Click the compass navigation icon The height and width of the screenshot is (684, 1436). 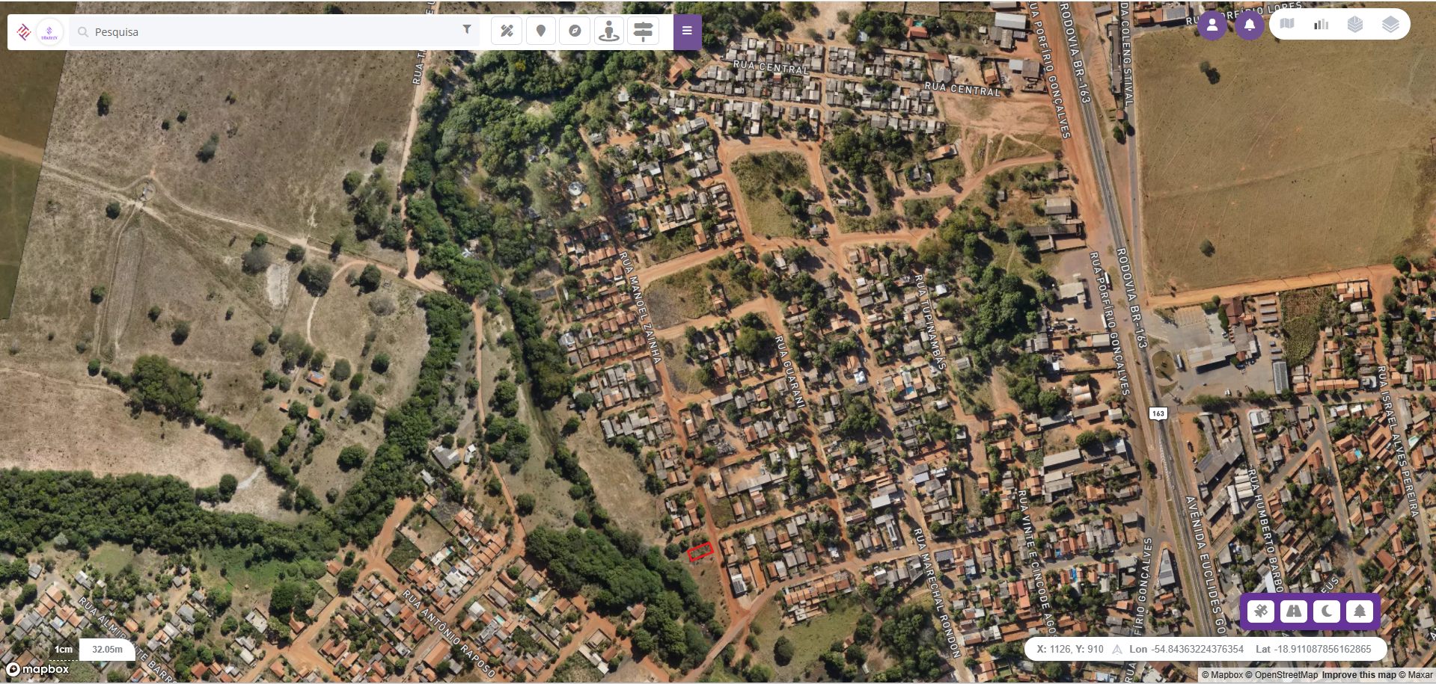575,31
